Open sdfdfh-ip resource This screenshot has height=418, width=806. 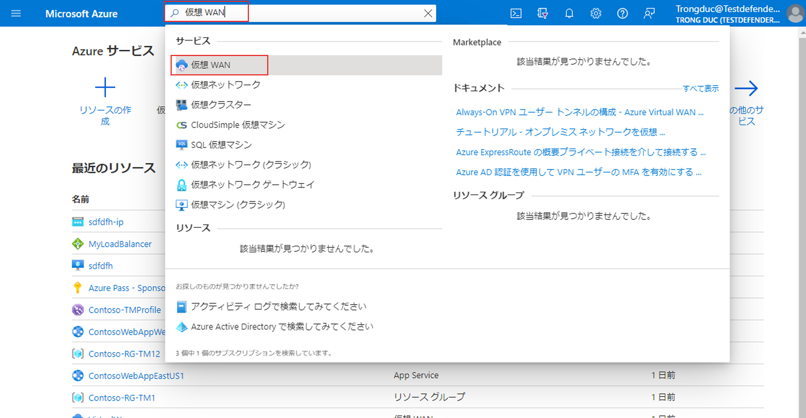[x=106, y=222]
